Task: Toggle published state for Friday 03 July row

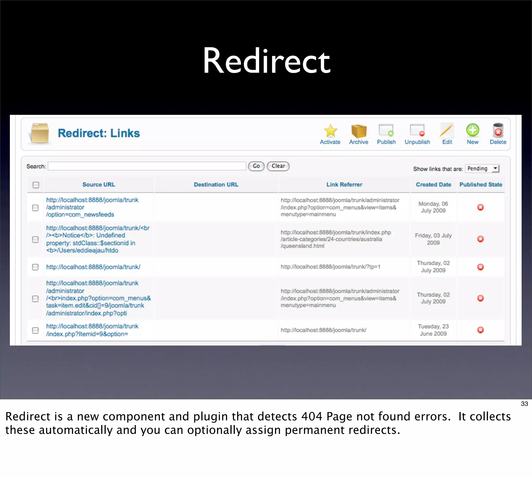Action: pyautogui.click(x=480, y=239)
